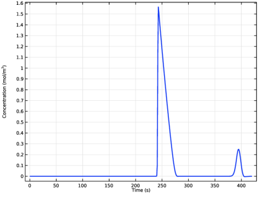
Task: Click the small second peak near 395 s
Action: (238, 149)
